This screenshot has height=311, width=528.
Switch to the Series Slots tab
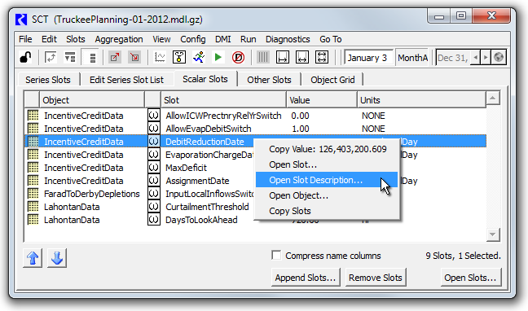tap(48, 80)
